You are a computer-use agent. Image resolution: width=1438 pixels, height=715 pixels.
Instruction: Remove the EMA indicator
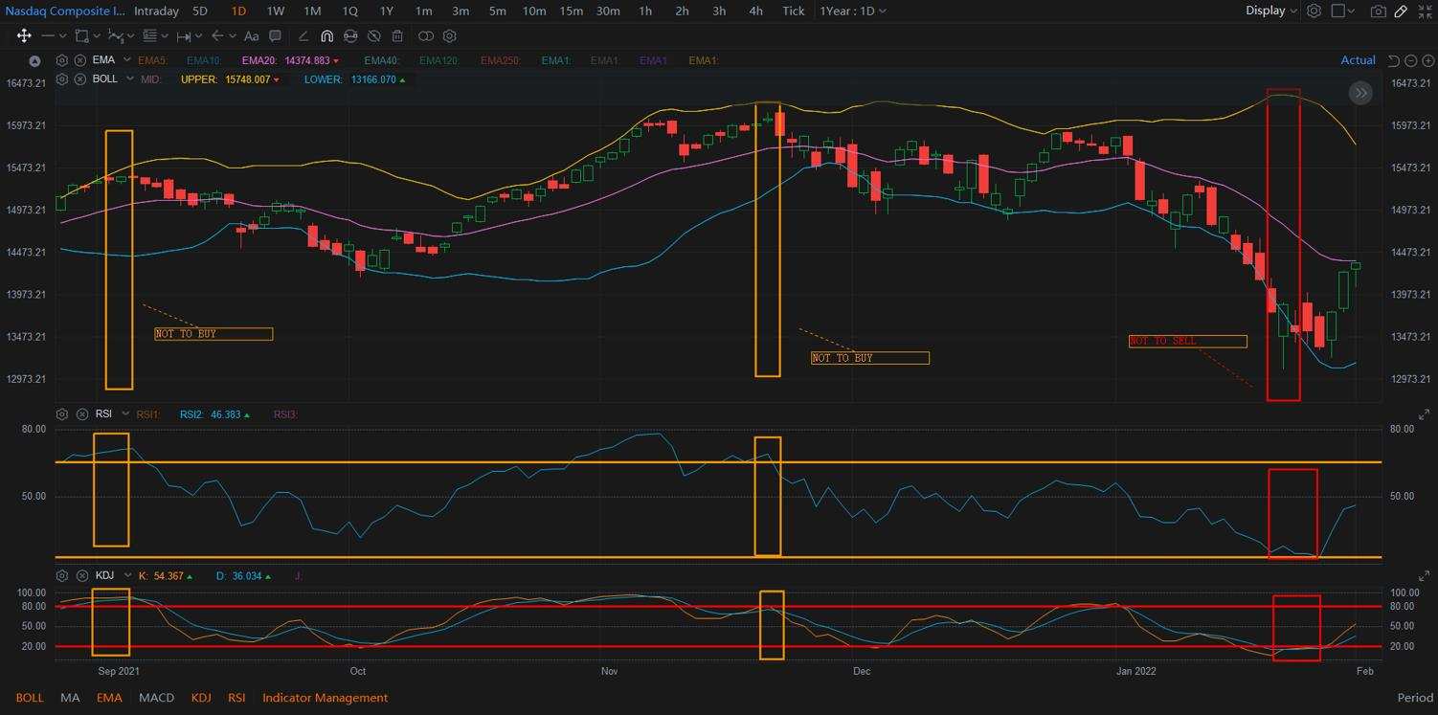point(80,60)
